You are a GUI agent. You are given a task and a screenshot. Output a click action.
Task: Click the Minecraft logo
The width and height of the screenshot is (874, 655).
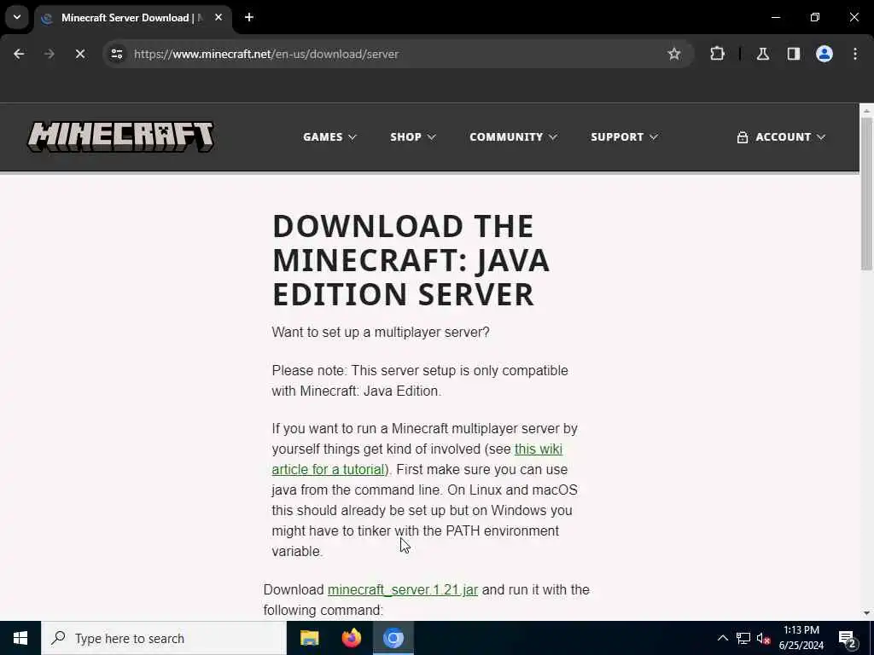(x=120, y=137)
